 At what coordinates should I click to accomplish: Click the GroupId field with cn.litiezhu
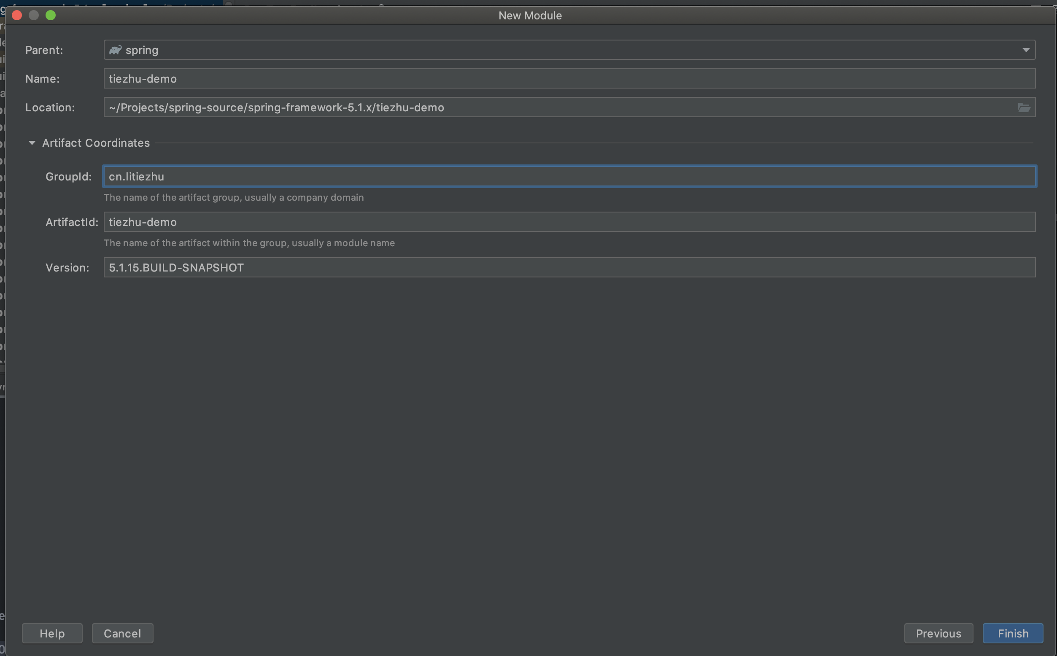click(x=569, y=177)
